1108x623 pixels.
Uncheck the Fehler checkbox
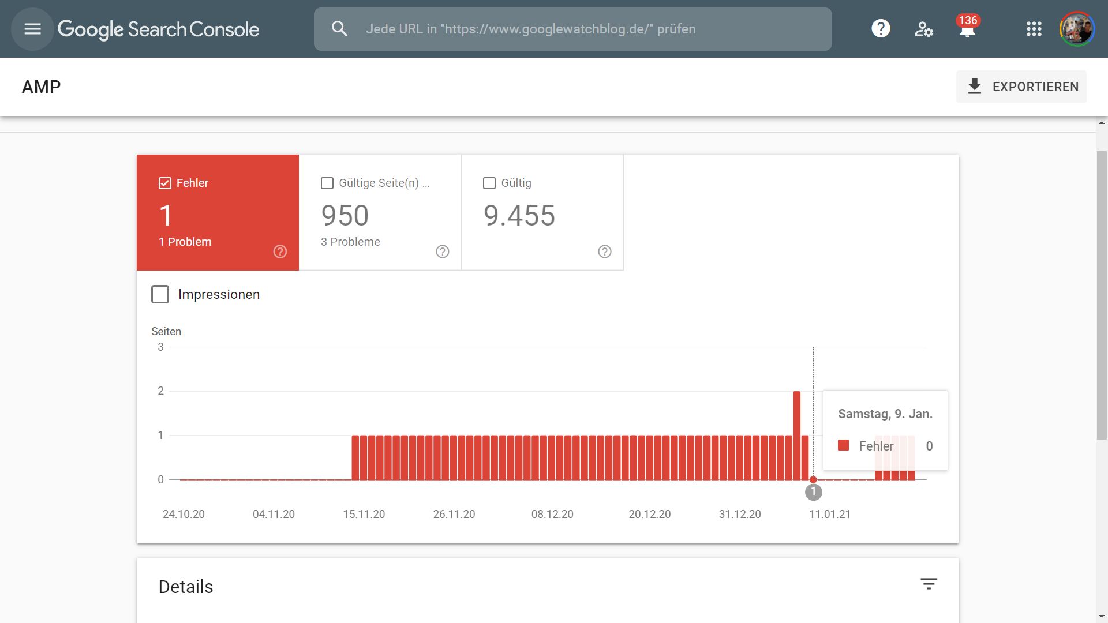165,183
